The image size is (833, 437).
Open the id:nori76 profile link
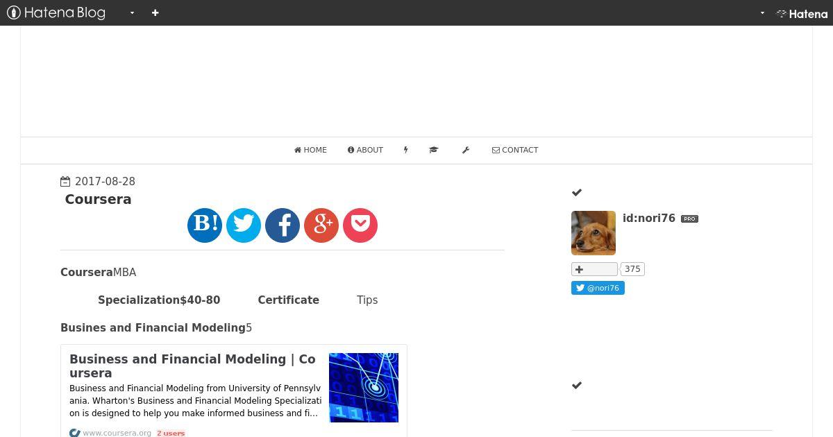(649, 218)
